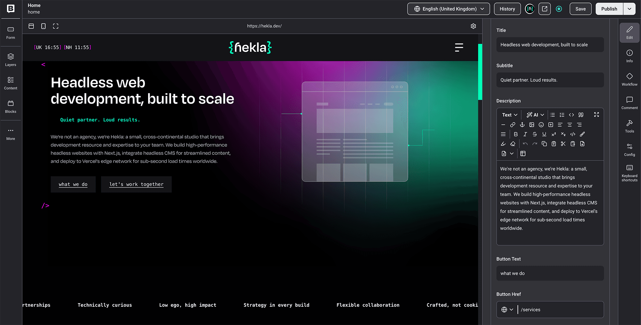Click the Save button
The width and height of the screenshot is (641, 325).
580,9
